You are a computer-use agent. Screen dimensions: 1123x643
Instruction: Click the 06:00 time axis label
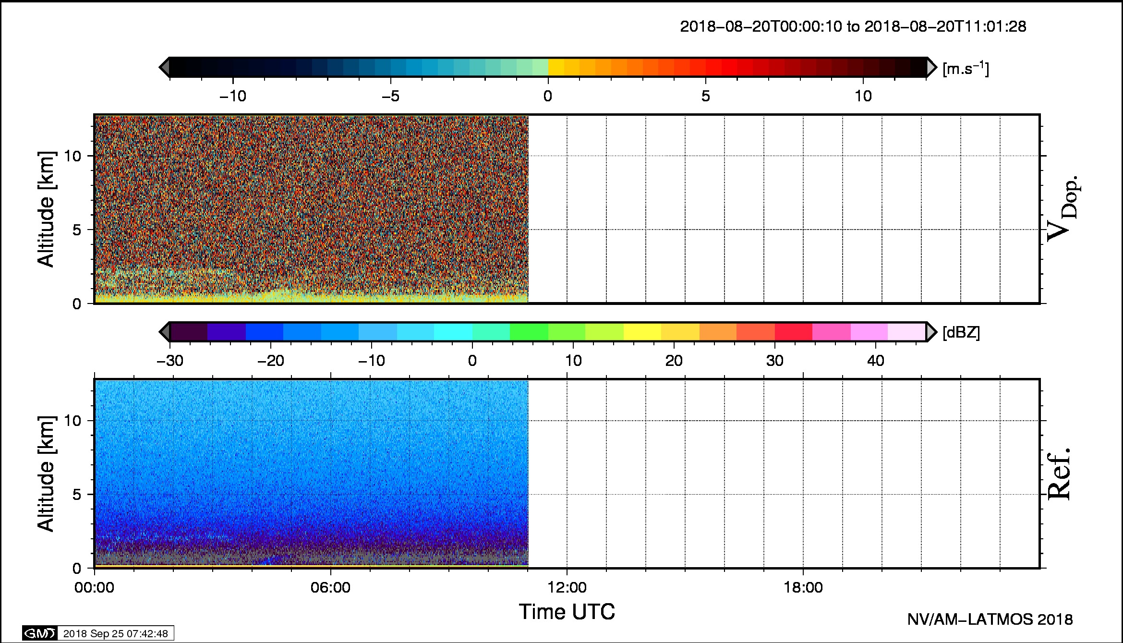click(x=330, y=587)
